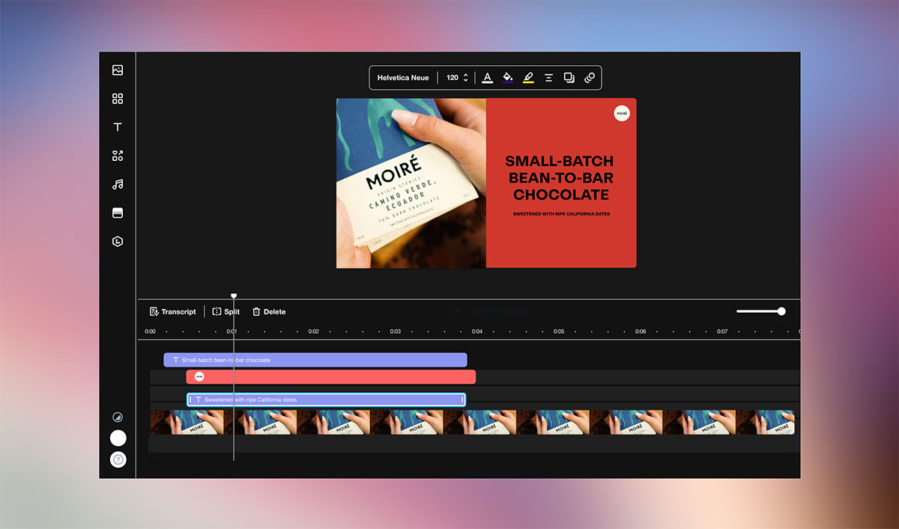Open the brand kit panel
This screenshot has width=899, height=529.
pyautogui.click(x=118, y=241)
